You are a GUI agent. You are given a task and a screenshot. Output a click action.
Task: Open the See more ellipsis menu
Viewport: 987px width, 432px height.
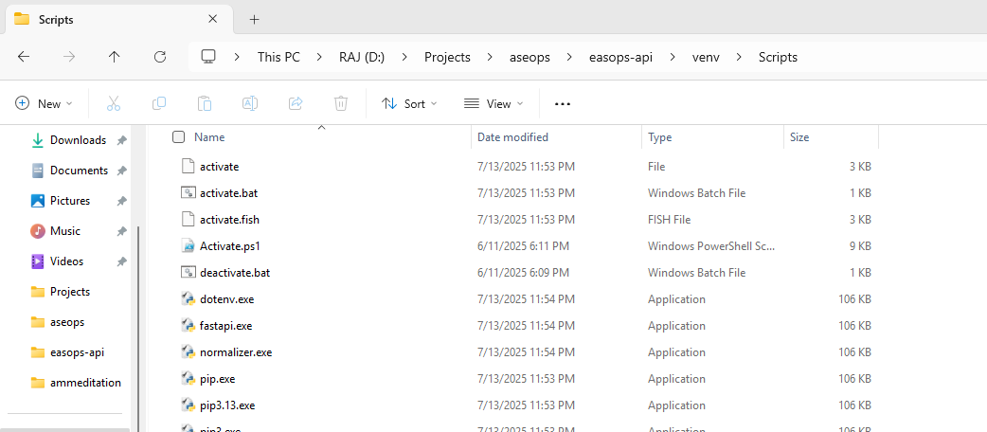click(563, 103)
